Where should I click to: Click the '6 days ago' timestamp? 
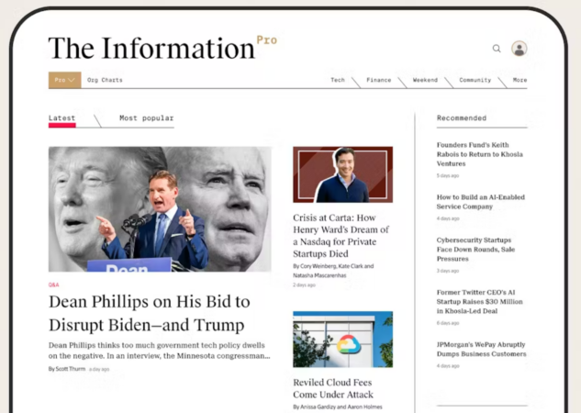(448, 323)
